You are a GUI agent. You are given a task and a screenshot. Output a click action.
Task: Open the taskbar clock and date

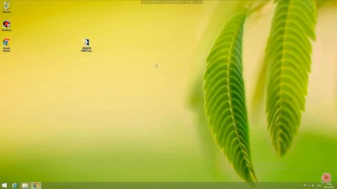[329, 186]
